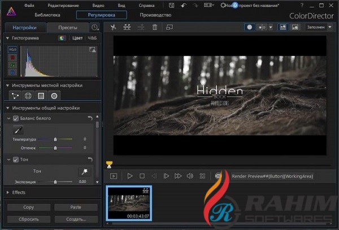
Task: Switch to the Библиотека tab
Action: pos(47,15)
